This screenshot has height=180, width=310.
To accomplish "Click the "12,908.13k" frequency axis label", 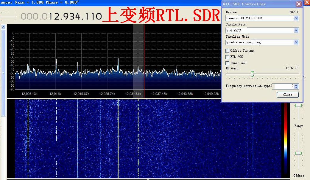I will (29, 94).
